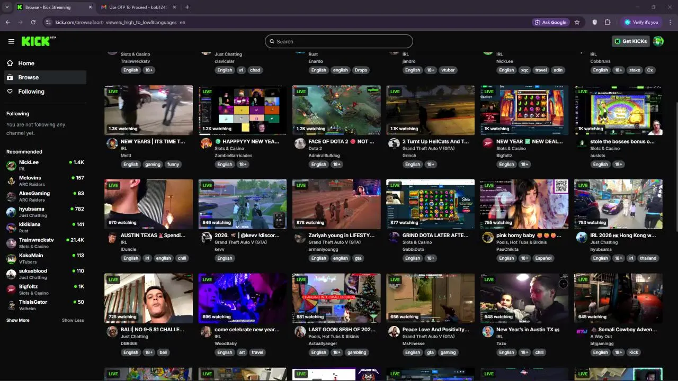
Task: Click the Search input field
Action: coord(339,41)
